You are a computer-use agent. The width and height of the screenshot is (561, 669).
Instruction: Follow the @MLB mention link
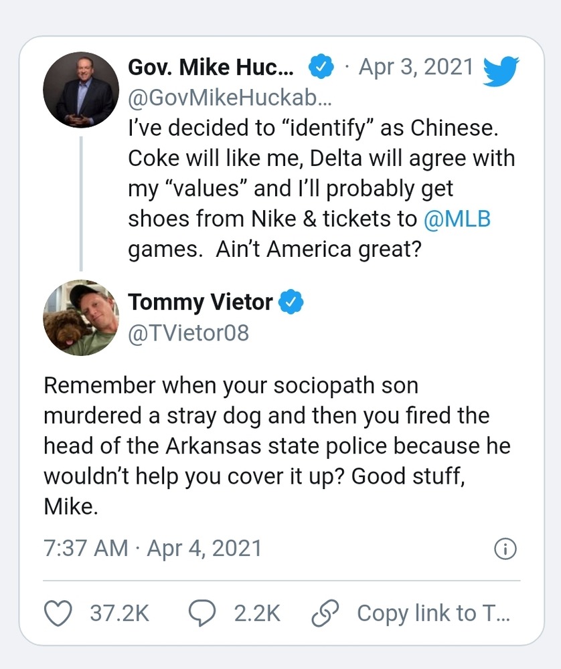pyautogui.click(x=457, y=219)
